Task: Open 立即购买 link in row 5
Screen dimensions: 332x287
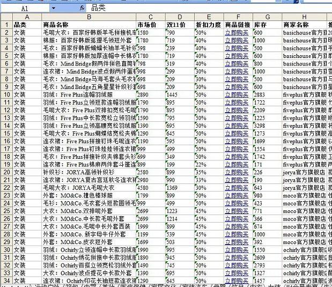Action: tap(237, 56)
